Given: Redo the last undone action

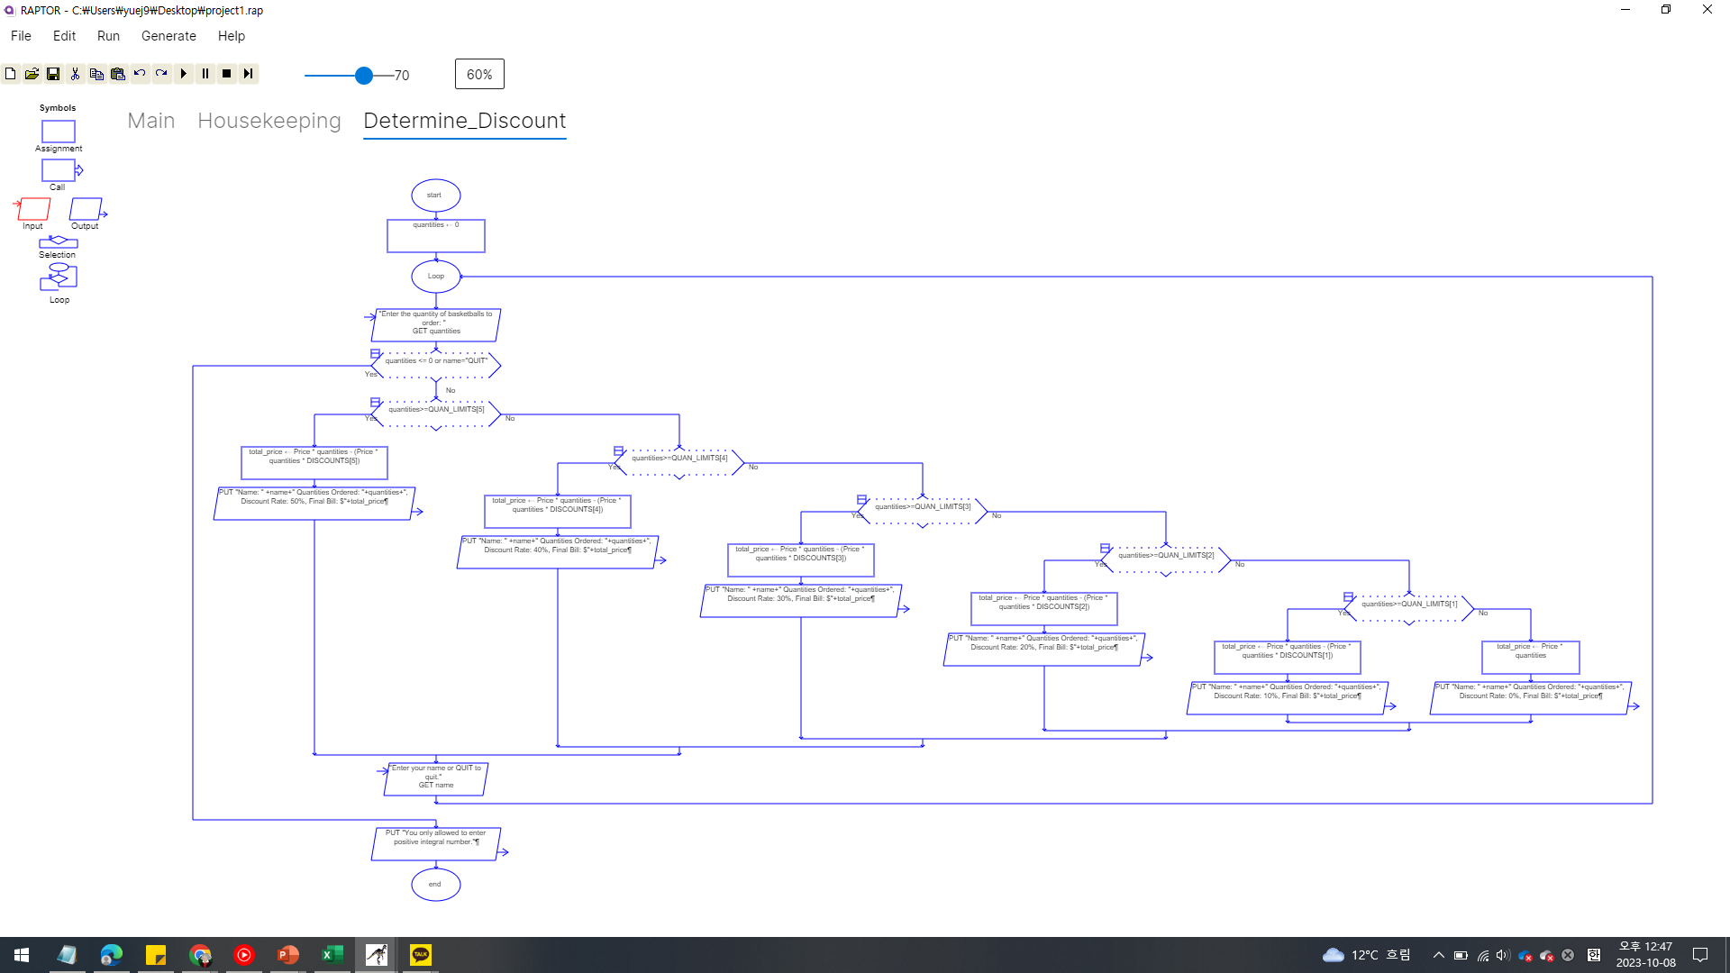Looking at the screenshot, I should (161, 74).
